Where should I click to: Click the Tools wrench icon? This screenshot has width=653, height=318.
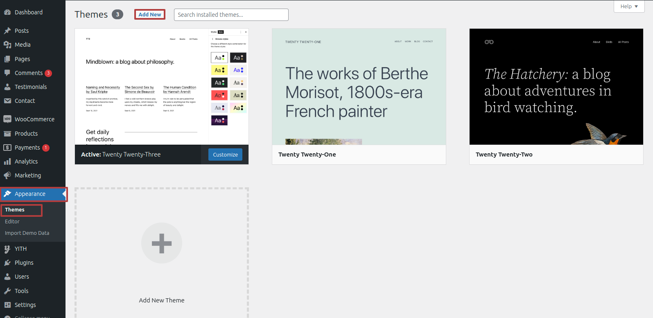pos(7,291)
